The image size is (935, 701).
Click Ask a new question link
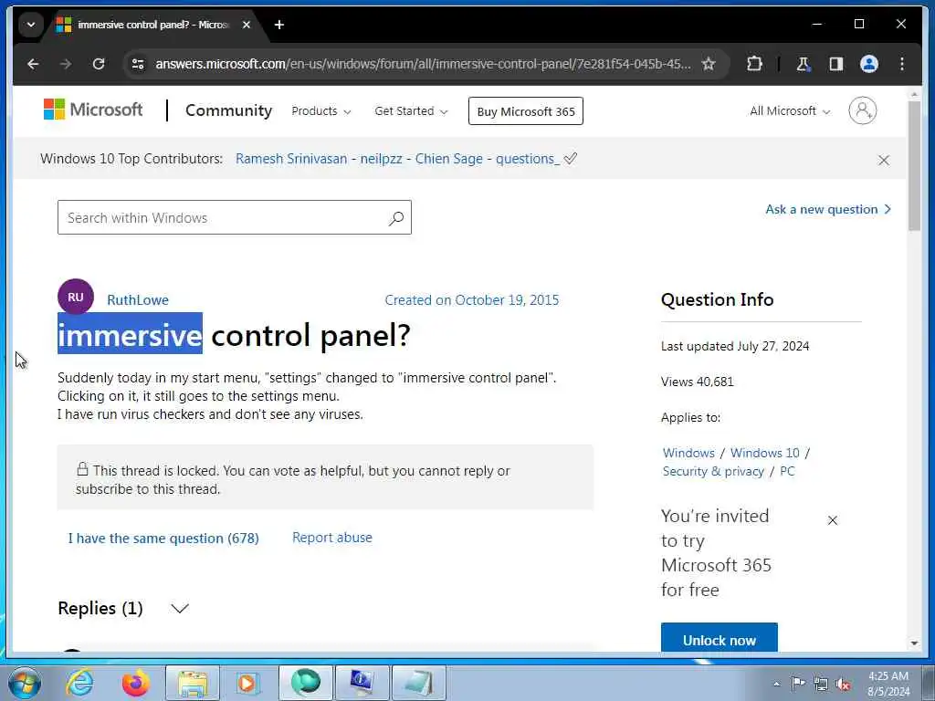click(828, 209)
